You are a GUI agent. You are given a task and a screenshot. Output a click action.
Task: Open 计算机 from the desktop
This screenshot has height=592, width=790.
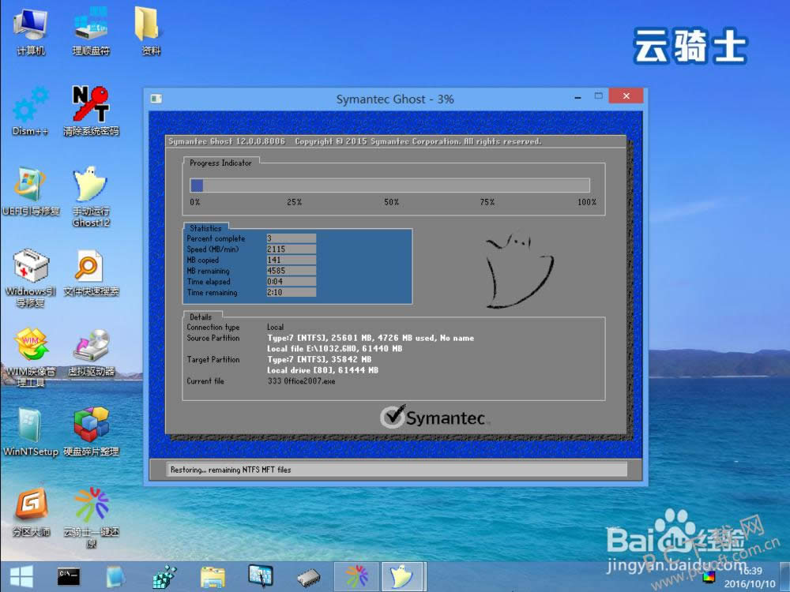[x=28, y=30]
